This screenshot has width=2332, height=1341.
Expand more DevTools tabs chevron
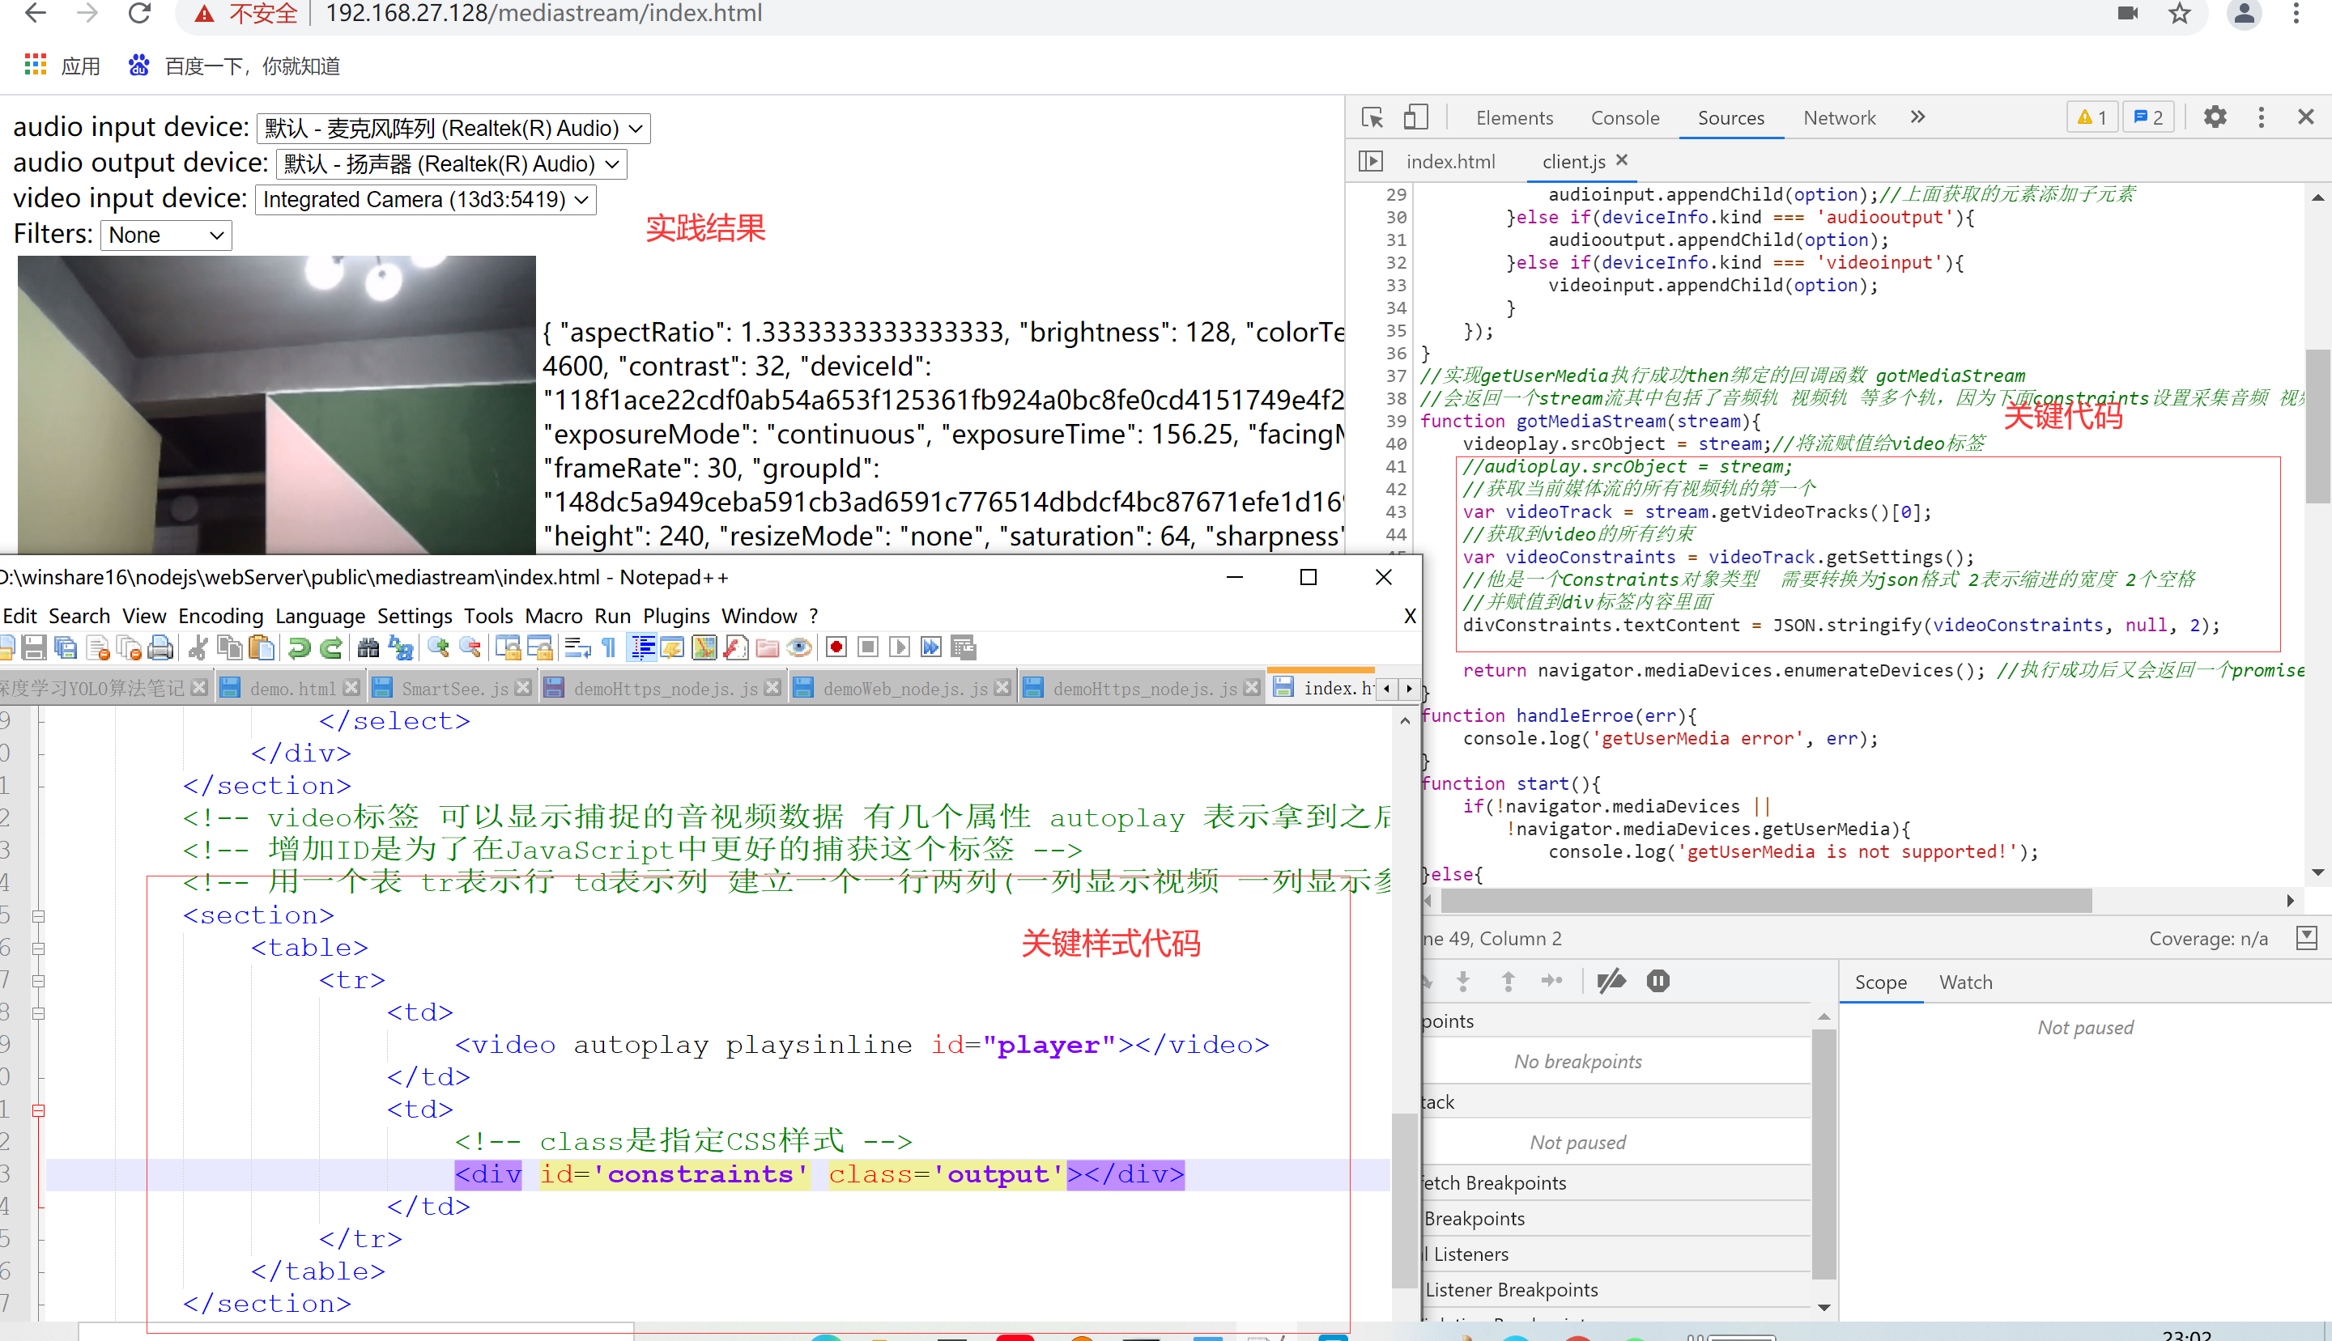pos(1917,117)
